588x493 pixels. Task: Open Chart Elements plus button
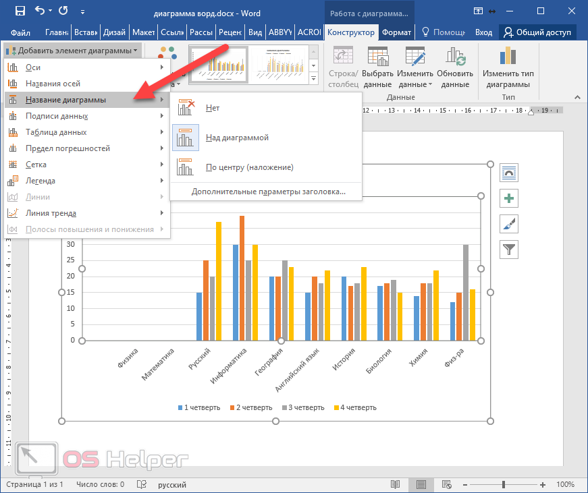(508, 198)
